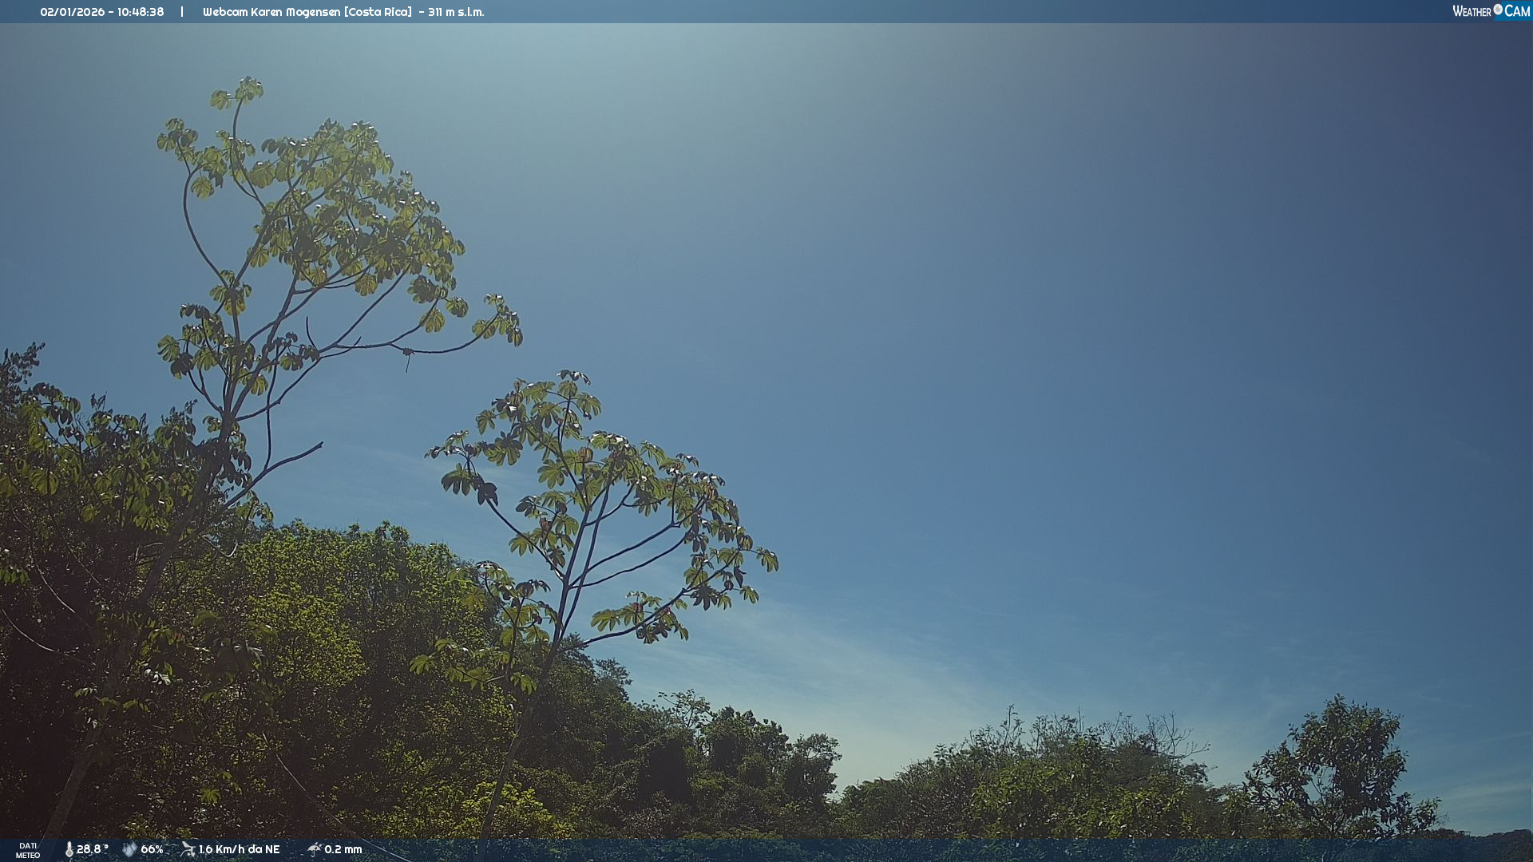Click the 66% humidity value
This screenshot has width=1533, height=862.
click(x=152, y=849)
